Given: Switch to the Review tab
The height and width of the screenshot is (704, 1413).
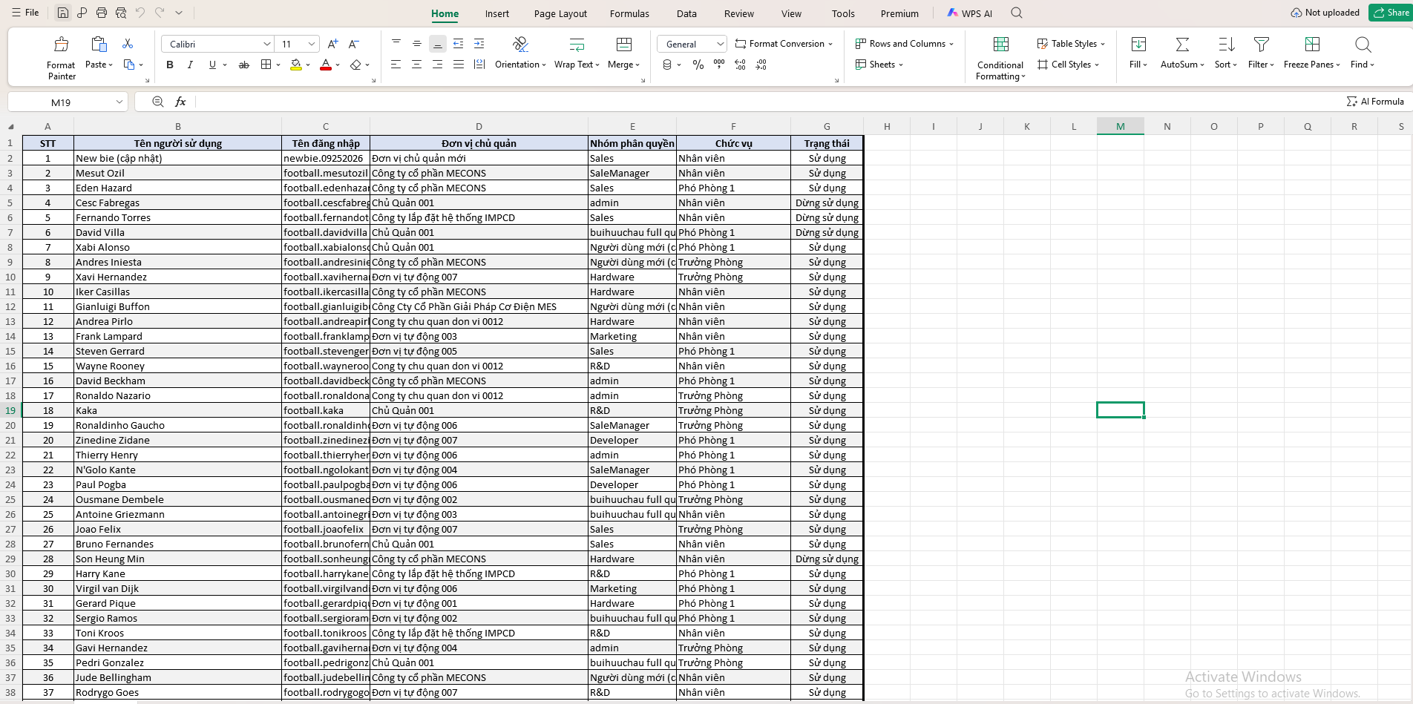Looking at the screenshot, I should click(x=739, y=13).
